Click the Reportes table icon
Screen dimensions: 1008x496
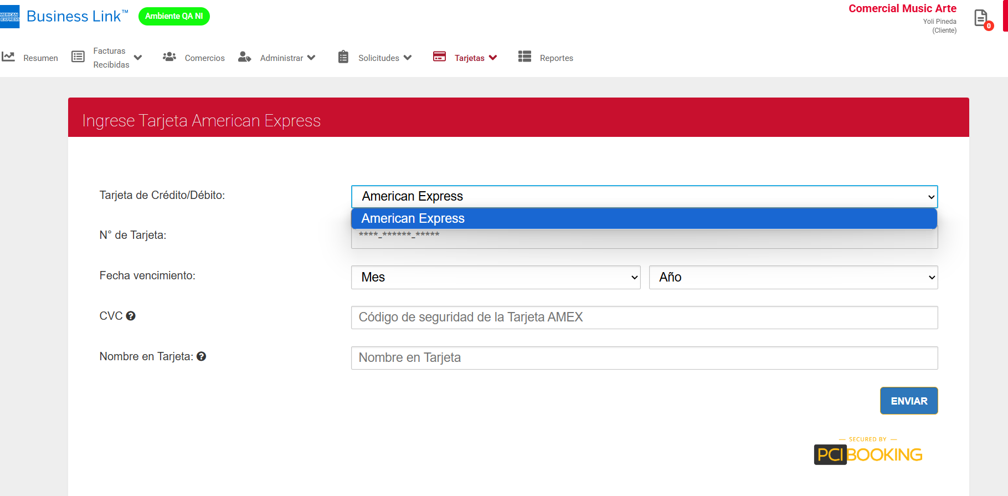(524, 57)
